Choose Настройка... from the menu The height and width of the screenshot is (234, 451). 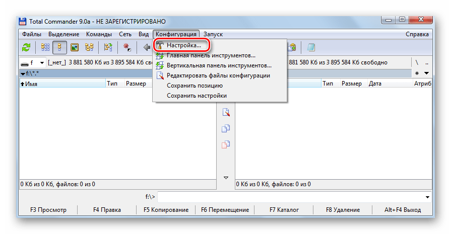220,45
